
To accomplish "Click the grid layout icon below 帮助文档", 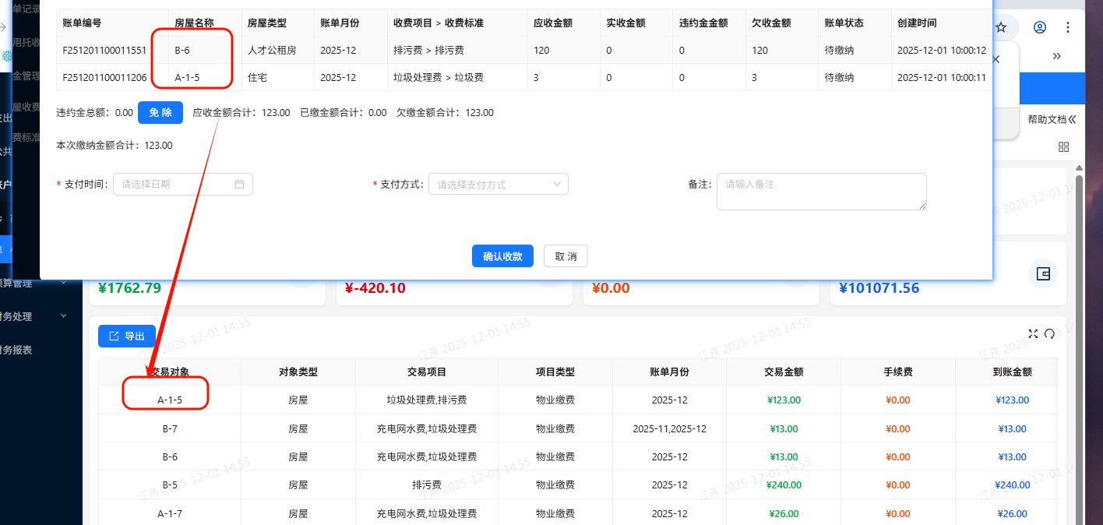I will point(1063,146).
